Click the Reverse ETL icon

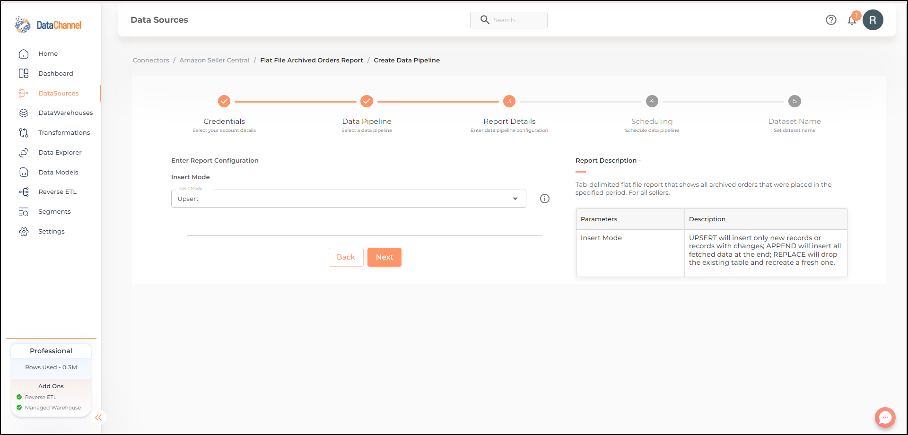(24, 192)
